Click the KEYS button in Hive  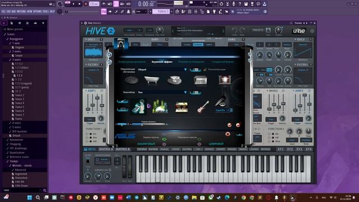pos(90,149)
